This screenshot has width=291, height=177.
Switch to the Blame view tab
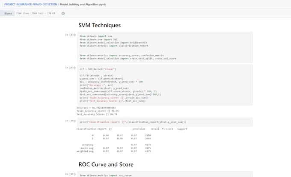(8, 13)
